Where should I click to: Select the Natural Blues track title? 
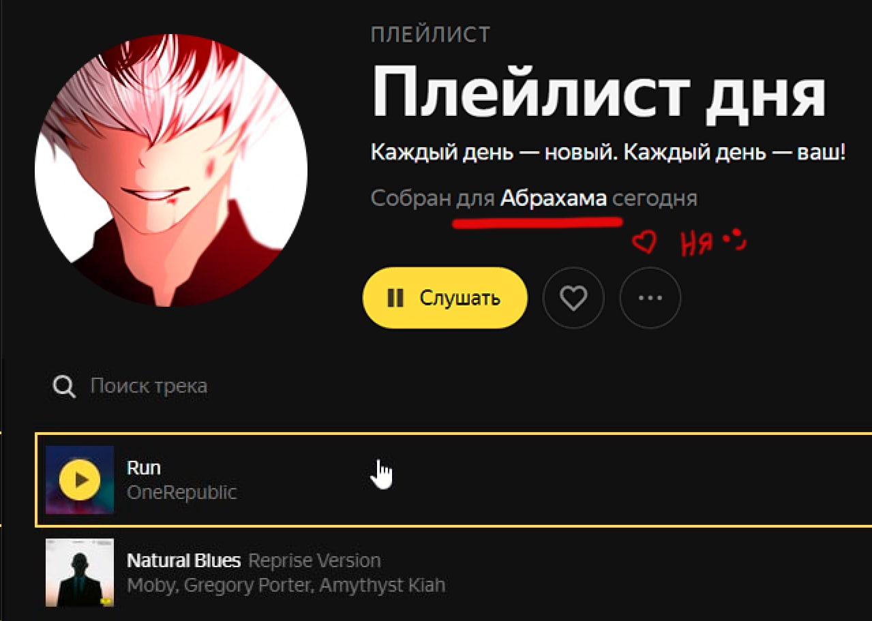tap(184, 561)
